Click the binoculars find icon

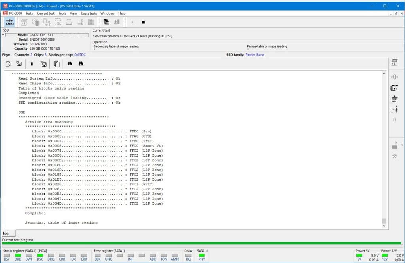[70, 63]
